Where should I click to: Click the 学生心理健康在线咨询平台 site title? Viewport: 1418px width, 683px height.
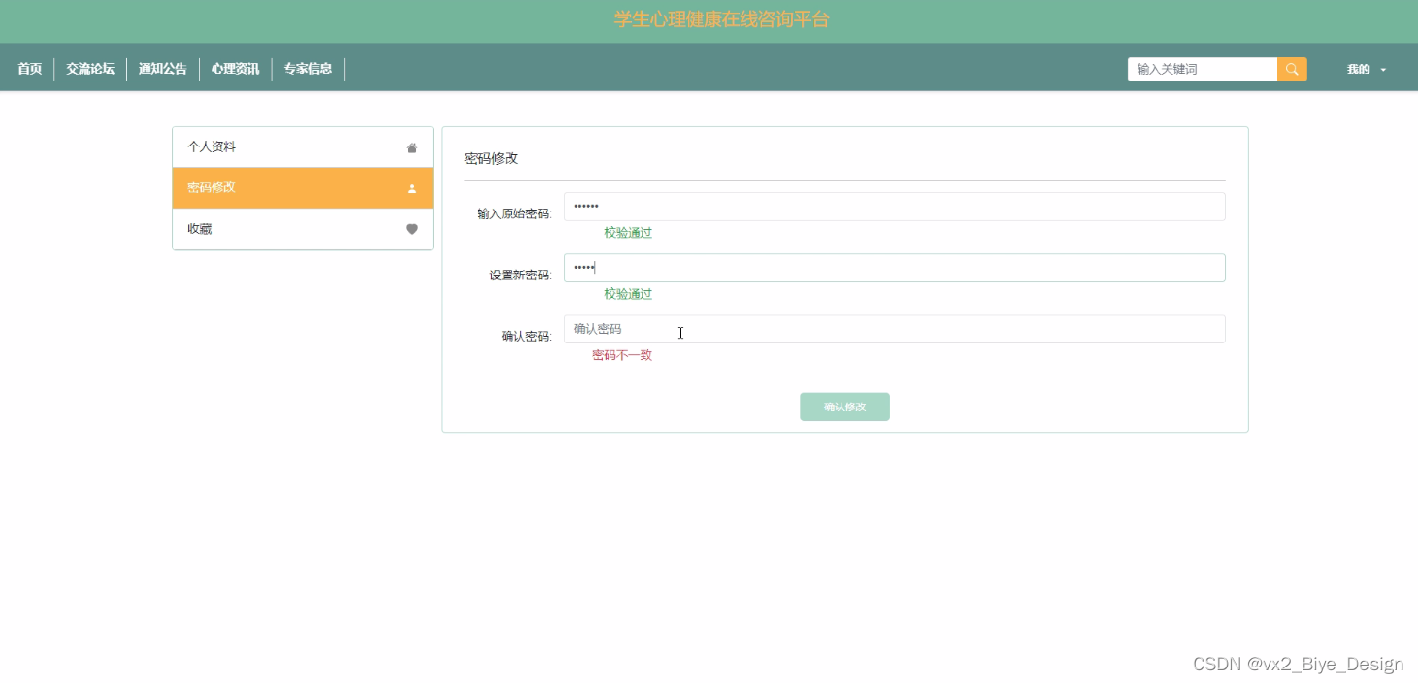coord(722,19)
